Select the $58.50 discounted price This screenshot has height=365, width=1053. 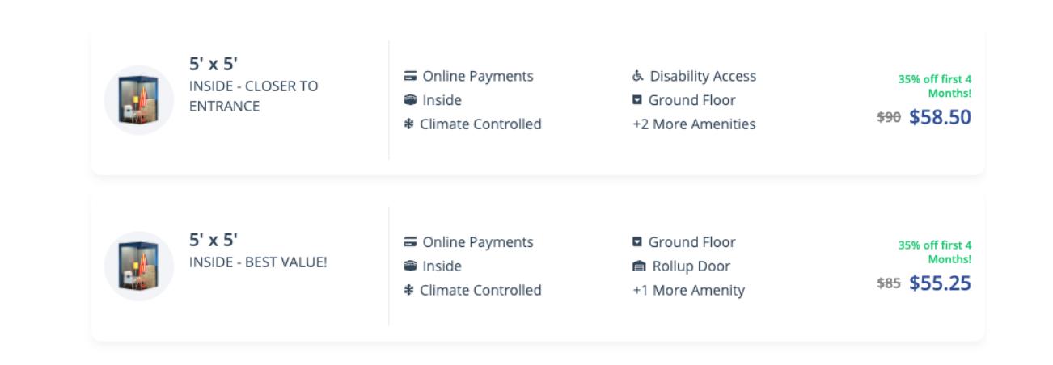point(940,117)
